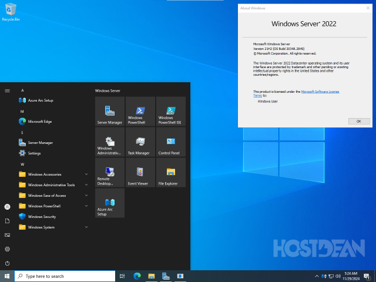This screenshot has height=282, width=376.
Task: Select the letter S group header
Action: point(22,133)
